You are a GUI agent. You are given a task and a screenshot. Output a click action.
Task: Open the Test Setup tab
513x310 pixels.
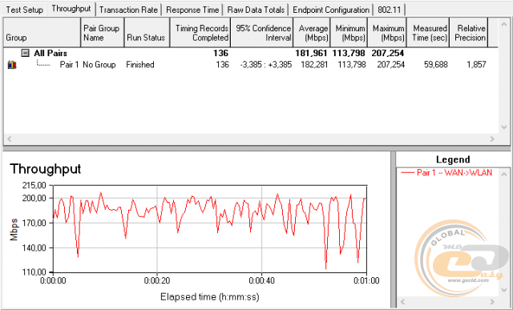[25, 10]
